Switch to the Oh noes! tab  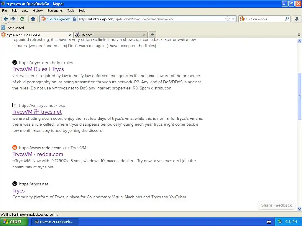click(x=111, y=35)
